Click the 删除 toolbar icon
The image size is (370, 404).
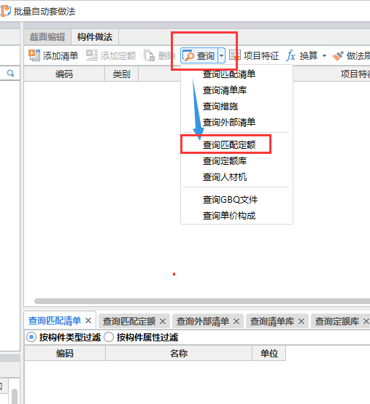click(150, 55)
